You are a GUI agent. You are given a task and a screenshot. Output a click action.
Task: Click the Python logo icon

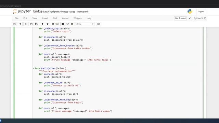coord(190,12)
